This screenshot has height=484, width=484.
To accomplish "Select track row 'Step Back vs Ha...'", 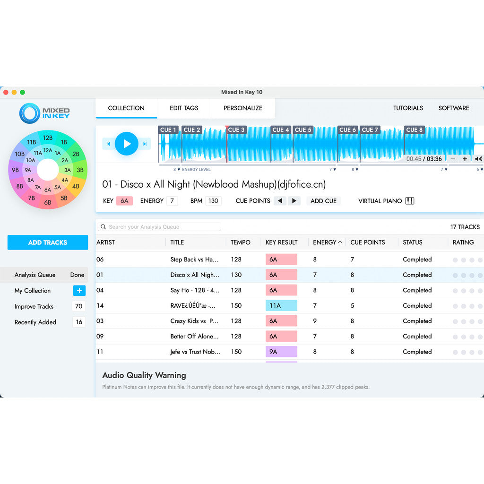I will click(x=290, y=259).
